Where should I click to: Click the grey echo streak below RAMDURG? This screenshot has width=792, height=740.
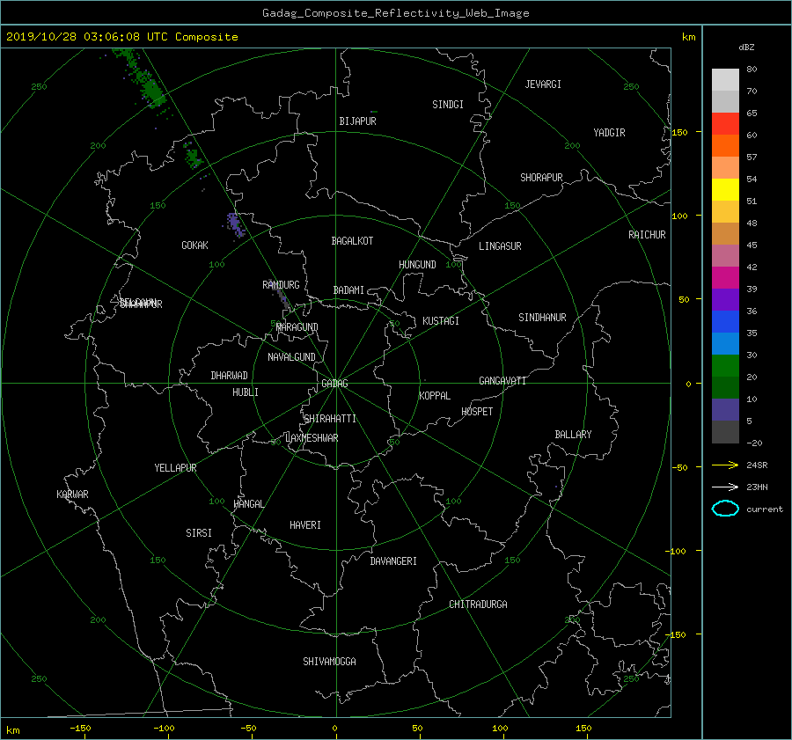pos(282,297)
